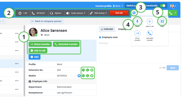Toggle Switch profile automatically off
This screenshot has height=97, width=182.
tap(163, 6)
